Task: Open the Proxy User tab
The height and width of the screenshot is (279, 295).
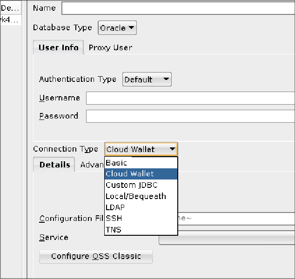Action: pyautogui.click(x=110, y=47)
